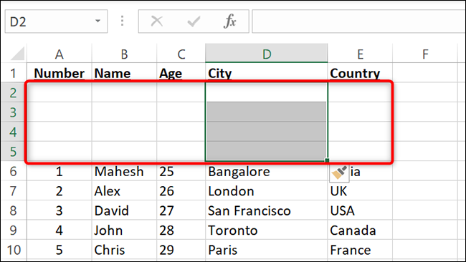Screen dimensions: 466x262
Task: Select row 10 header
Action: tap(14, 249)
